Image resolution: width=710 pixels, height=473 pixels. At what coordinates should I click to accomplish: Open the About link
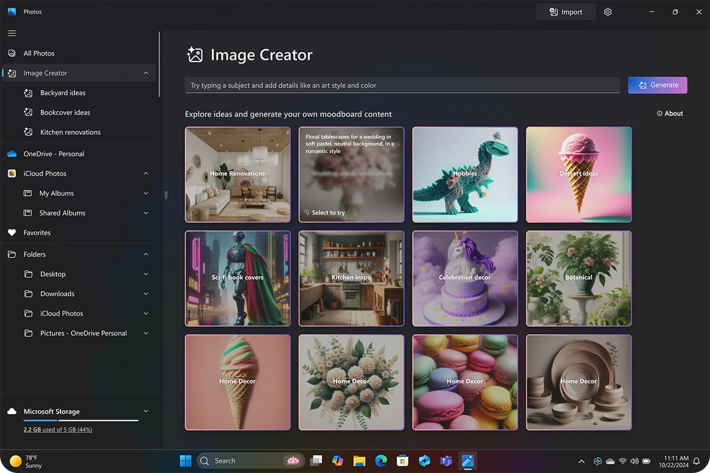pyautogui.click(x=670, y=114)
